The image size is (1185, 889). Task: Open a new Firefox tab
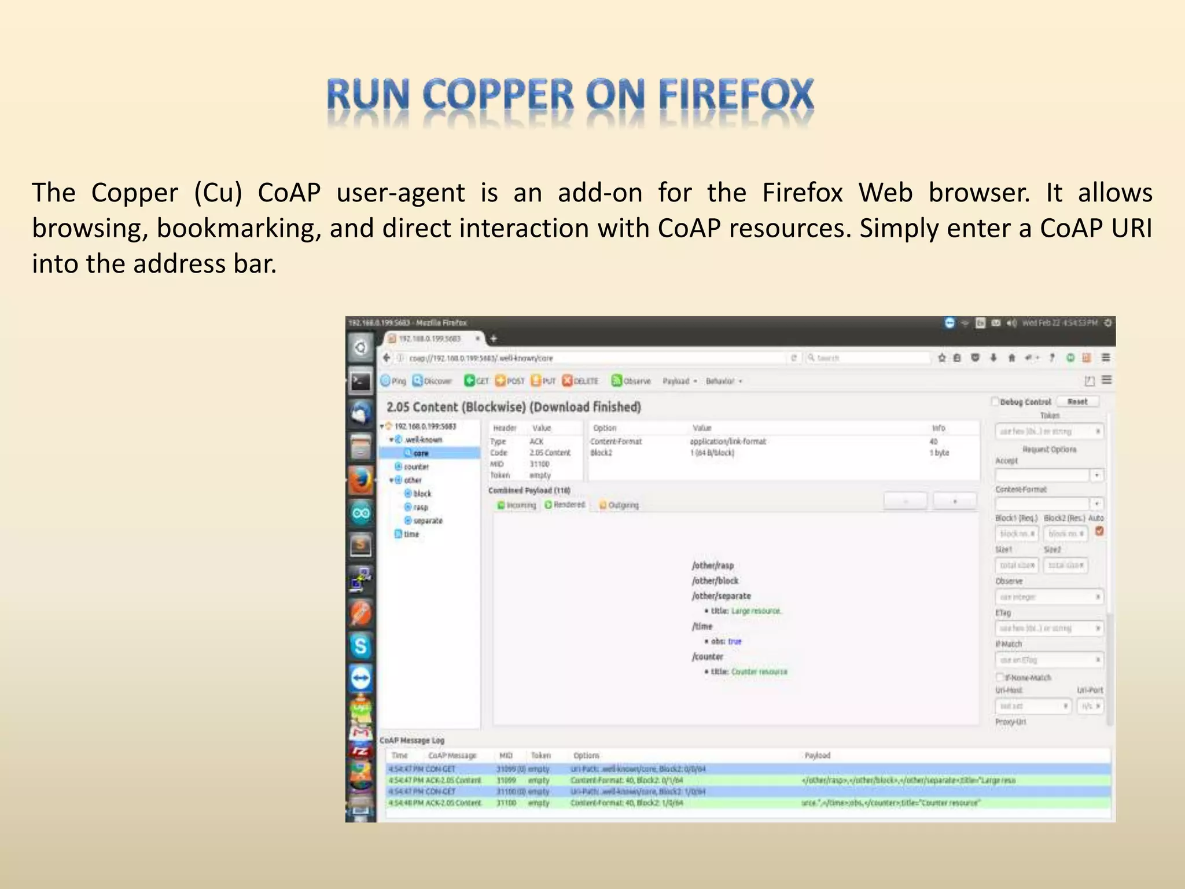pos(494,339)
